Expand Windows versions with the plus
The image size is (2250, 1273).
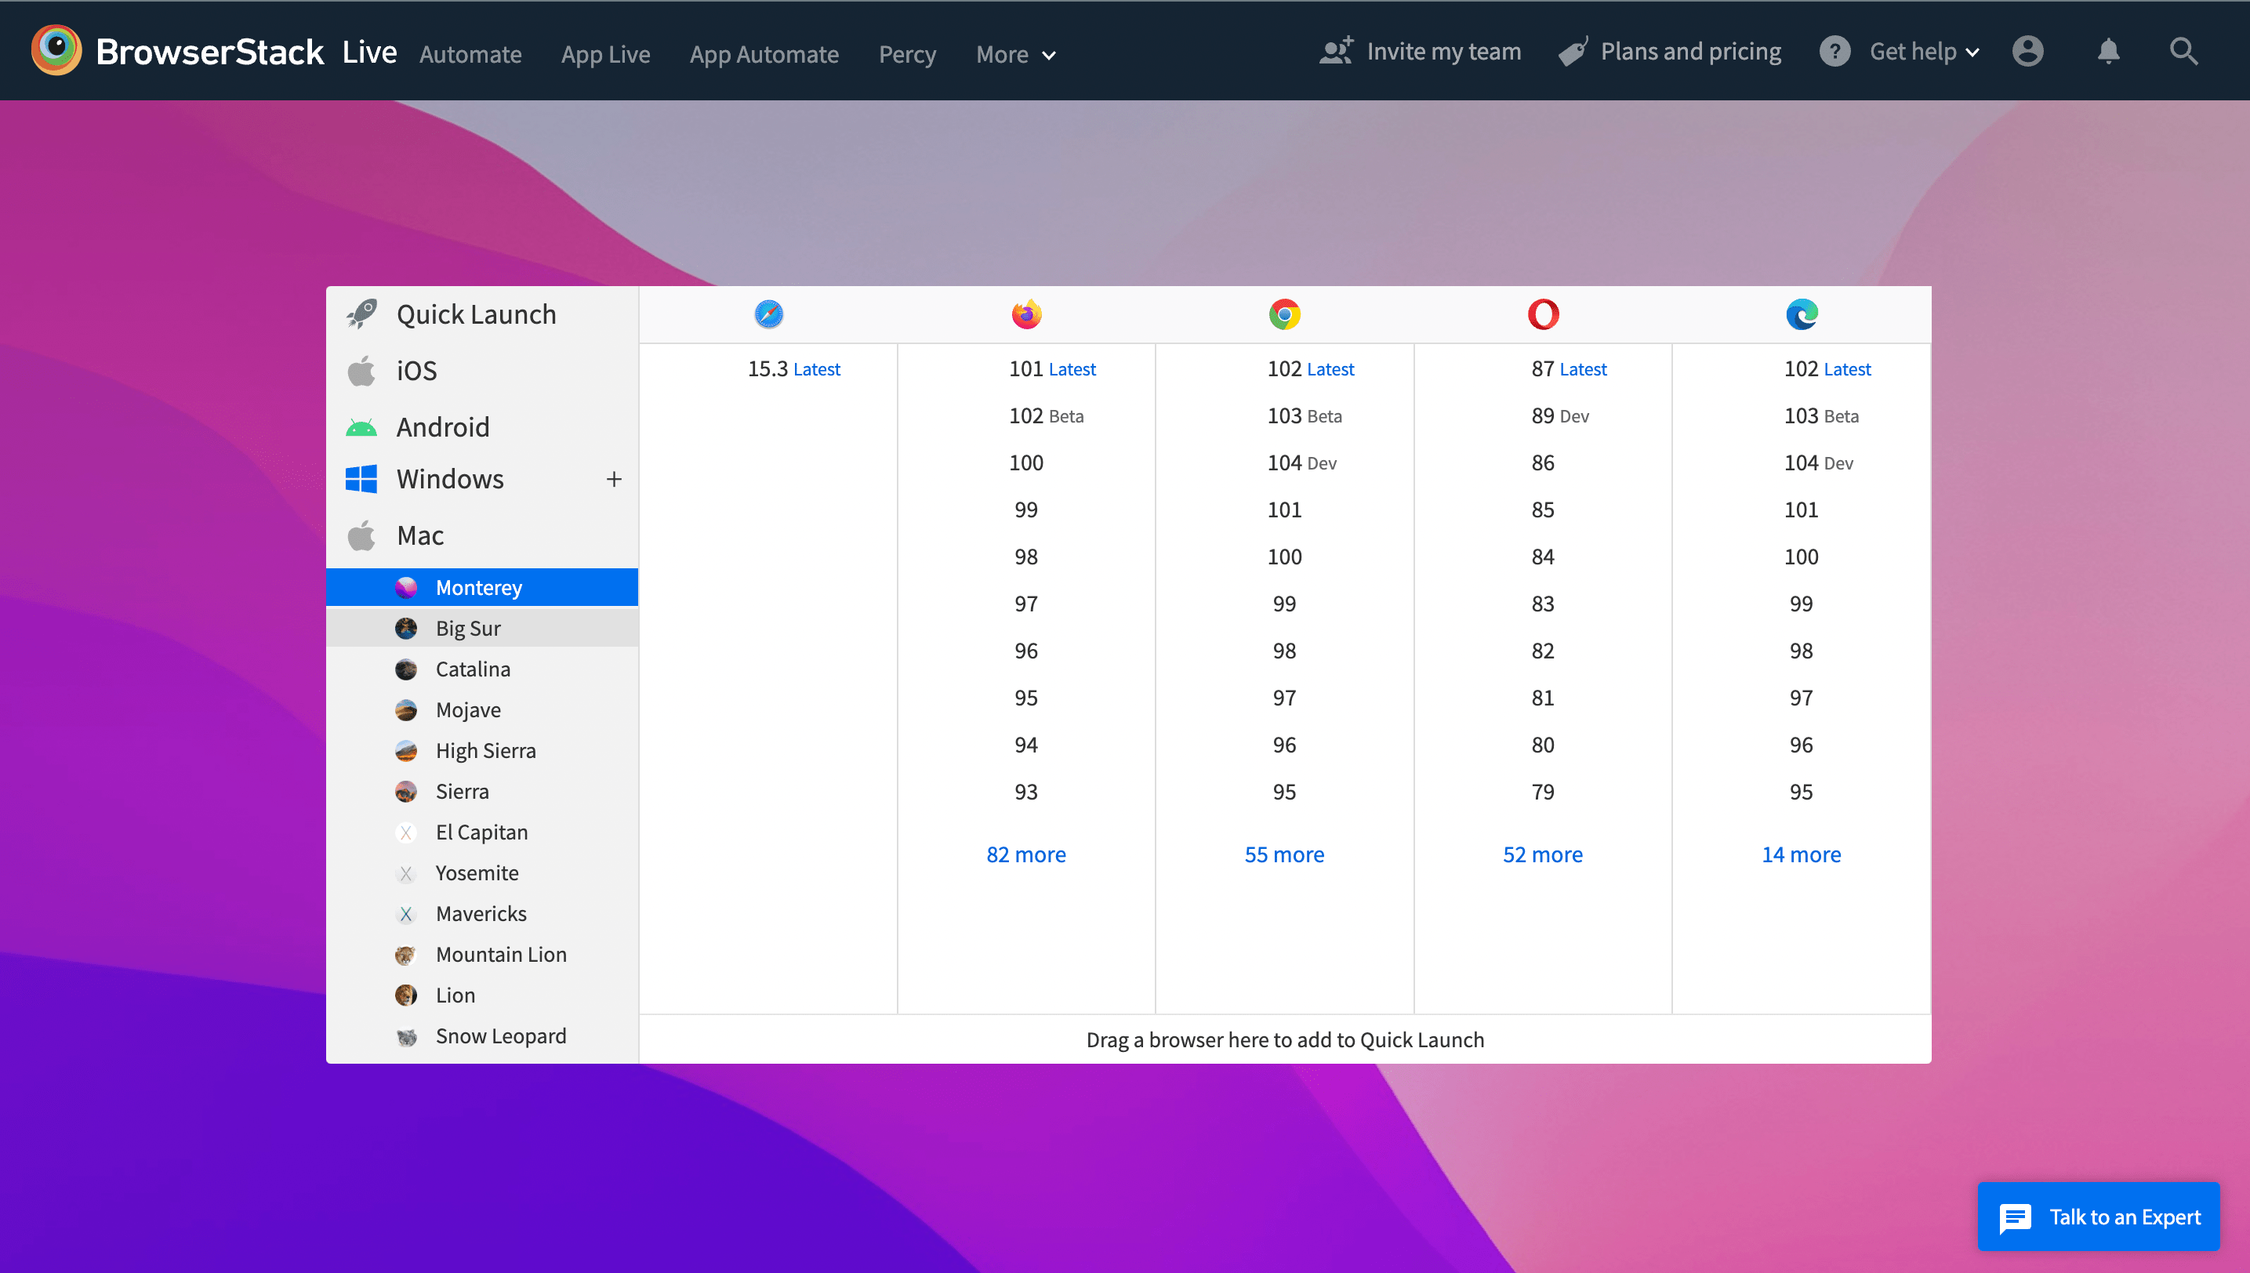click(614, 478)
